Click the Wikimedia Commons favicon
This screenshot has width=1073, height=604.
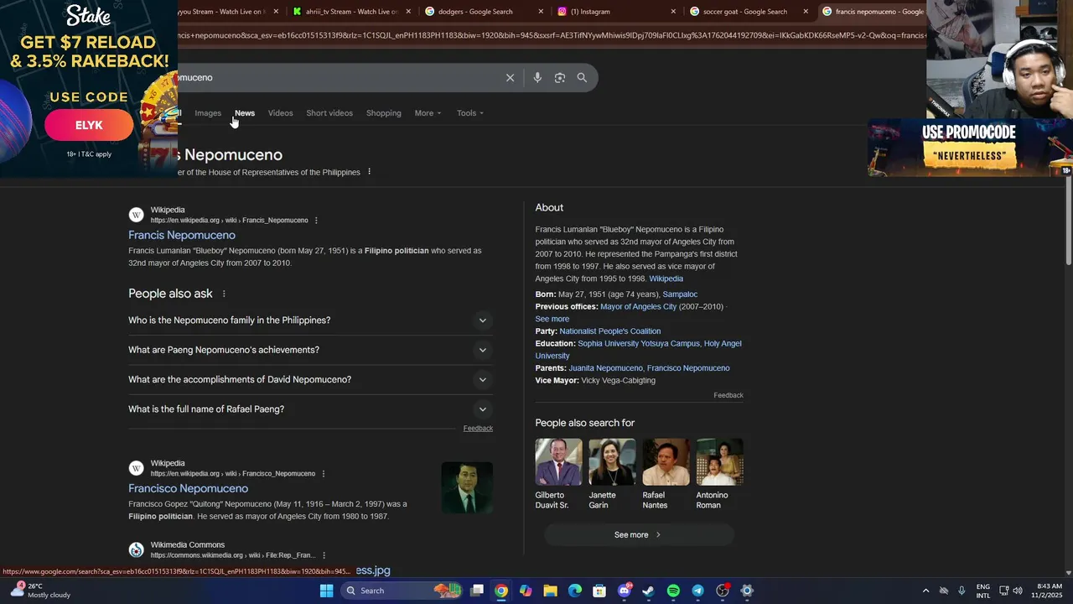click(136, 549)
